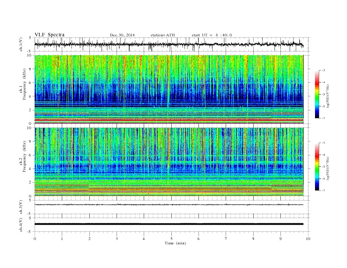The width and height of the screenshot is (347, 268).
Task: Click time axis tick label "2"
Action: point(89,239)
